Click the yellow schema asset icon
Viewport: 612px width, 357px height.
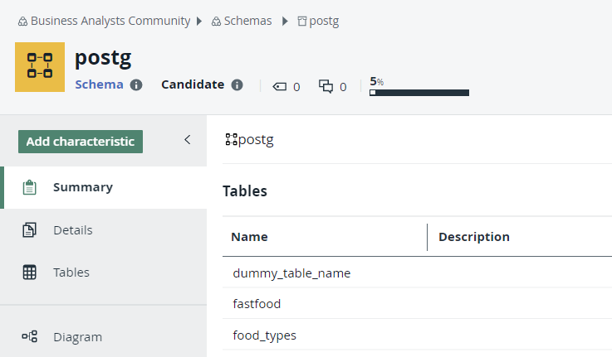40,67
